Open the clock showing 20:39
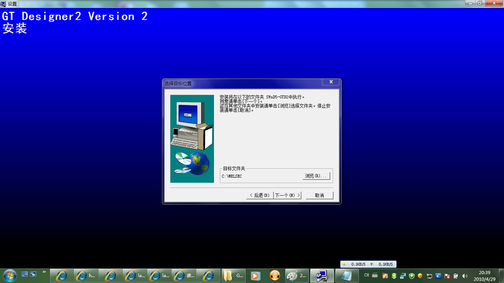This screenshot has width=504, height=283. coord(484,276)
